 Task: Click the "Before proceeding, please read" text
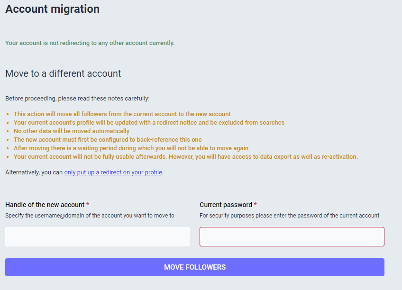click(x=77, y=99)
